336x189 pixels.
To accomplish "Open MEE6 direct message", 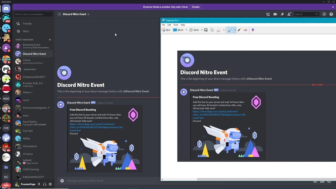I will click(x=33, y=139).
